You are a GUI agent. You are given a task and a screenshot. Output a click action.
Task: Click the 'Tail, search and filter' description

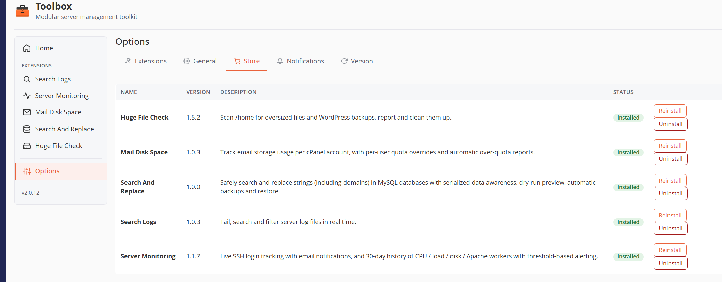point(288,222)
